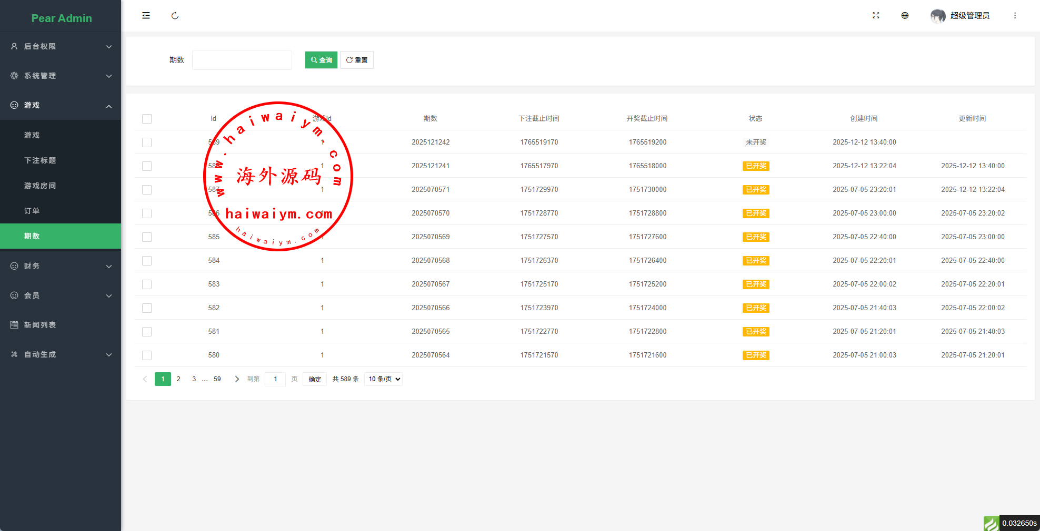
Task: Open the 10 条/页 page size dropdown
Action: [384, 379]
